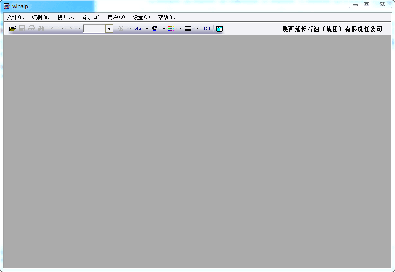Open the 文件(F) menu
This screenshot has width=395, height=272.
coord(16,17)
